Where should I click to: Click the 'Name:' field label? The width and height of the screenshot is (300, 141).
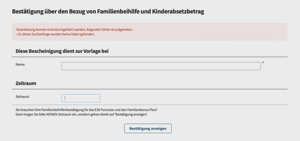(x=20, y=64)
